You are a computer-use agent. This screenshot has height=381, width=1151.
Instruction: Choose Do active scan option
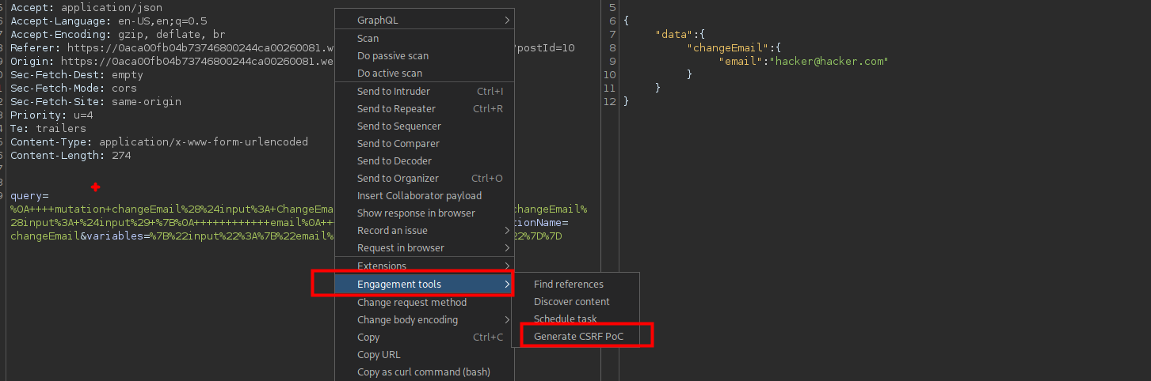pos(390,74)
